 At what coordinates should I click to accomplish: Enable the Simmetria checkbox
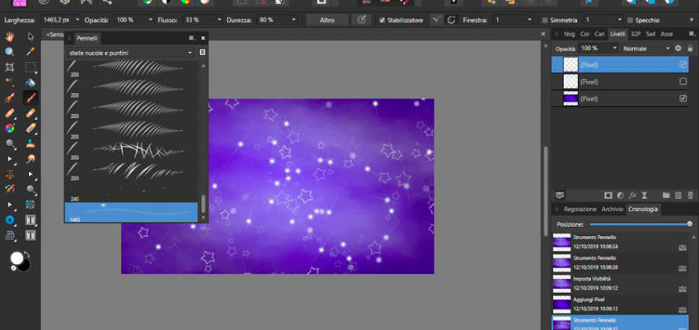coord(544,21)
